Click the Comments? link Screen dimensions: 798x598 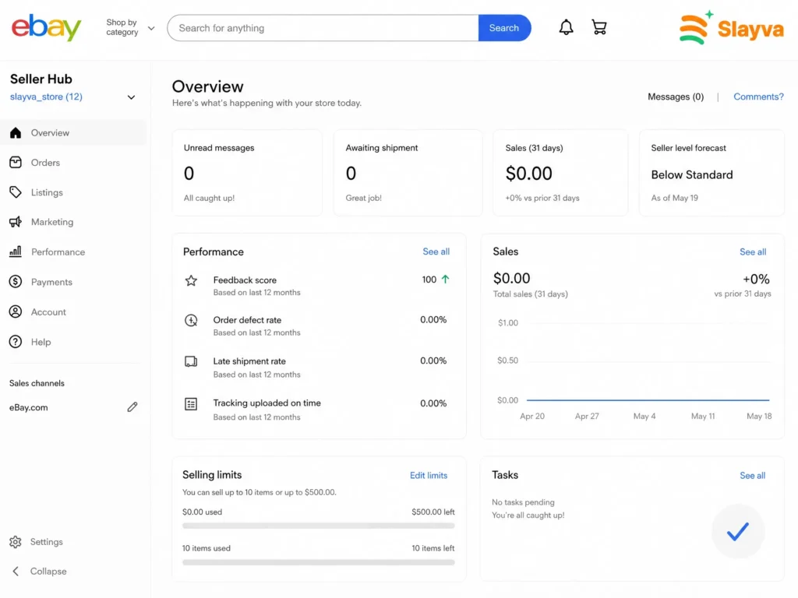758,97
